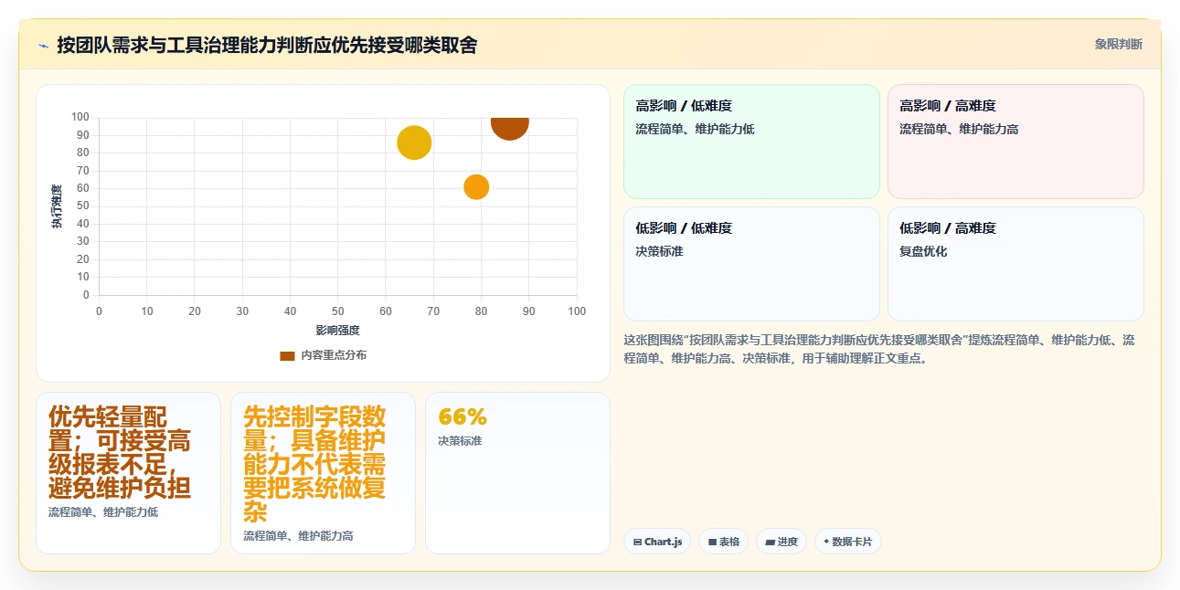Select the yellow bubble near x=66
Screen dimensions: 1180x590
tap(414, 142)
